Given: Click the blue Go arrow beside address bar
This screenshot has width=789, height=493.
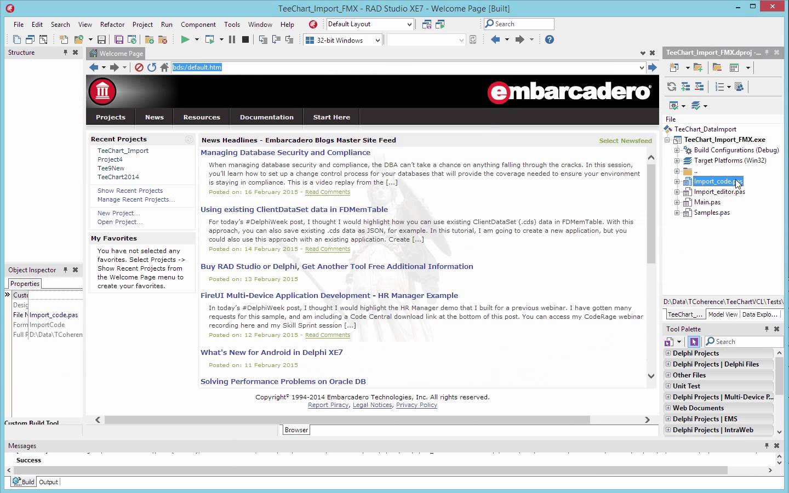Looking at the screenshot, I should click(652, 67).
